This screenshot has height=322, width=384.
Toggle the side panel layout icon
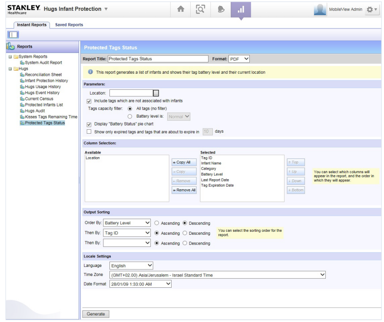pyautogui.click(x=12, y=34)
